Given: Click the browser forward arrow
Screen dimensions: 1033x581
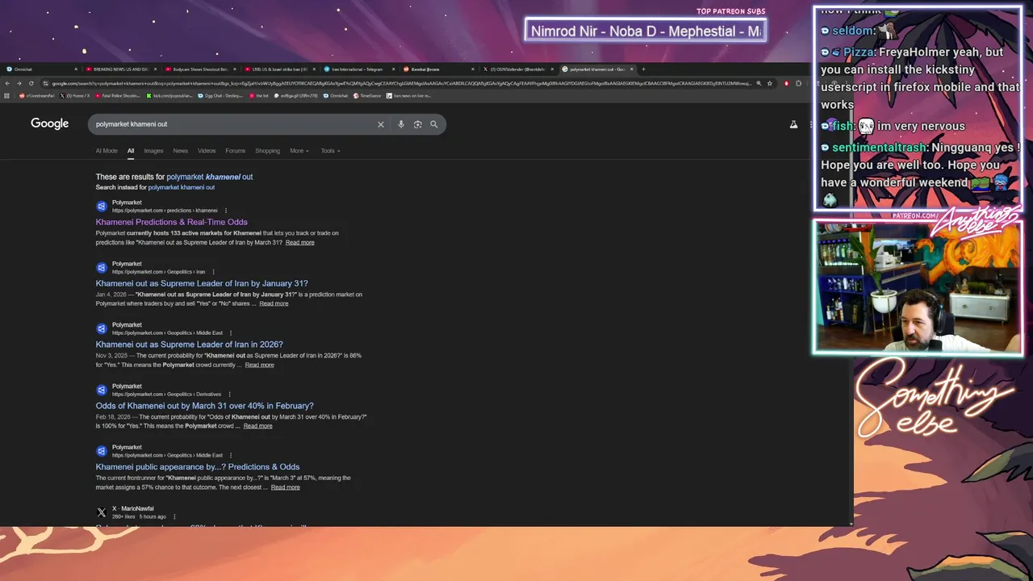Looking at the screenshot, I should pyautogui.click(x=19, y=83).
